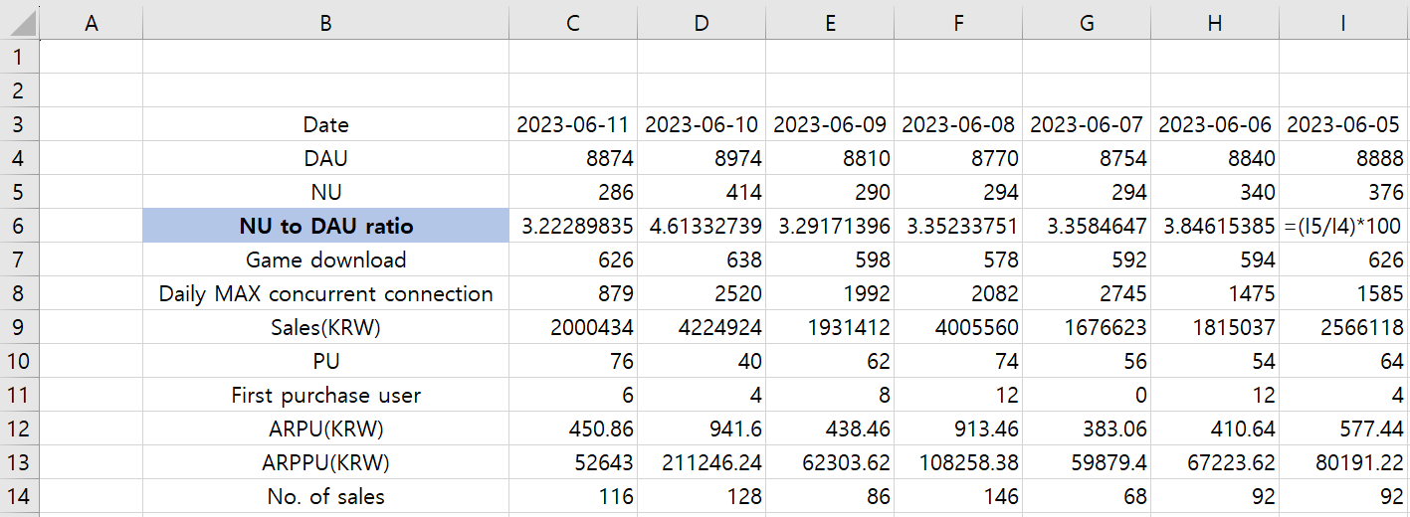Click the ARPU value 941.6
This screenshot has width=1410, height=517.
tap(702, 429)
